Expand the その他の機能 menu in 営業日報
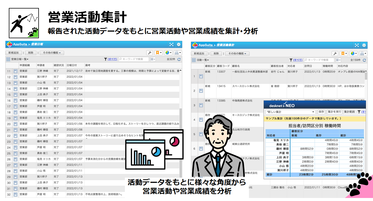 pos(52,53)
